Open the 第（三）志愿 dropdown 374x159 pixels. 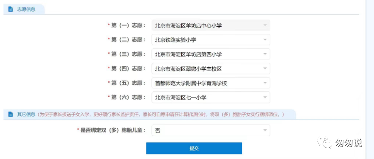[211, 54]
